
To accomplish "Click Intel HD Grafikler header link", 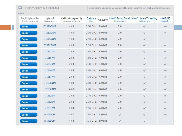I will (x=165, y=20).
